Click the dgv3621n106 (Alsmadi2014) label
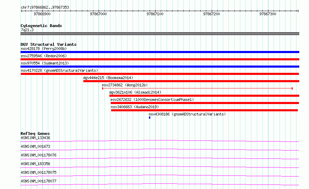 click(x=135, y=92)
